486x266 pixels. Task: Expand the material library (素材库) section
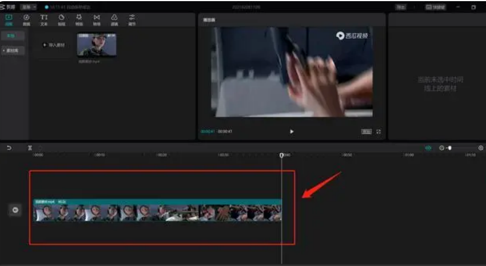tap(13, 50)
